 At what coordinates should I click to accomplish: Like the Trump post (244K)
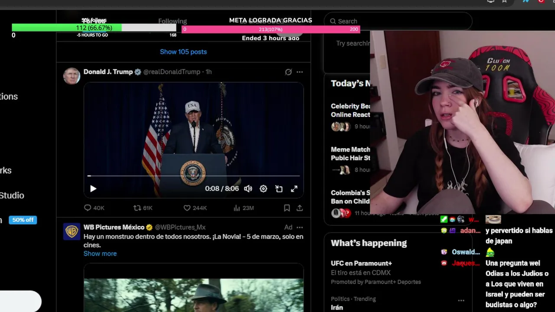point(195,208)
